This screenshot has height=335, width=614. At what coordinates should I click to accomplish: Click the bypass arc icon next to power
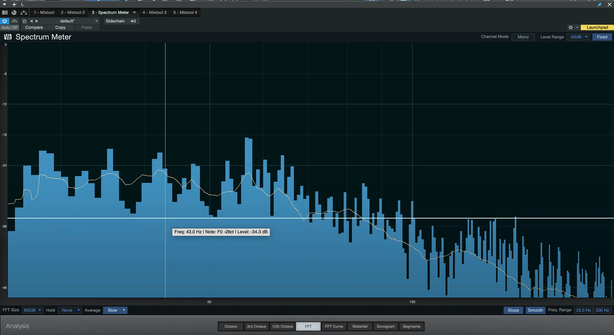tap(14, 21)
